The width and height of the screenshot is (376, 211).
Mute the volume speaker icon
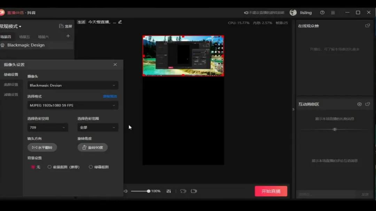pos(126,191)
